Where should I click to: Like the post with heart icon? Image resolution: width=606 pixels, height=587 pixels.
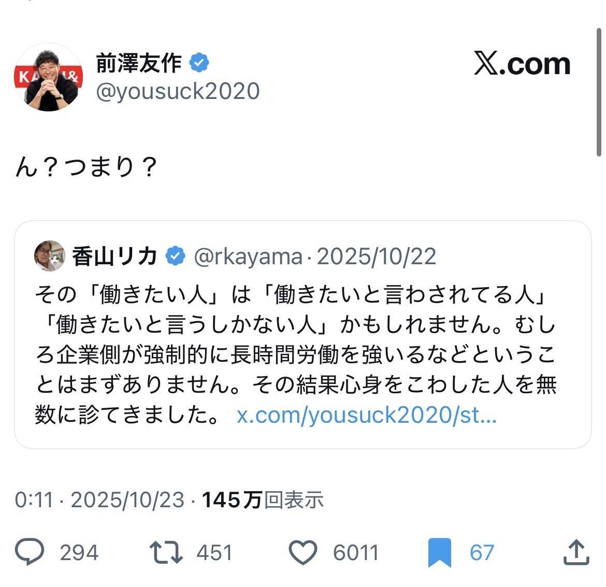point(303,552)
